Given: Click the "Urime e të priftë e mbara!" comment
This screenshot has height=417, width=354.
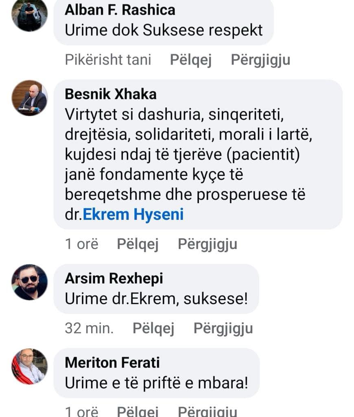Looking at the screenshot, I should pos(156,383).
